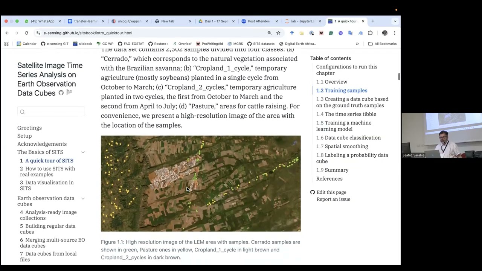Focus the book search box
This screenshot has height=271, width=482.
coord(51,112)
